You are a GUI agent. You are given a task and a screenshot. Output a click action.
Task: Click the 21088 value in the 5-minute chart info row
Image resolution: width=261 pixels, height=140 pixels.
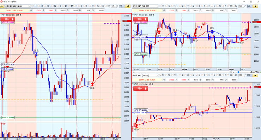[x=234, y=80]
